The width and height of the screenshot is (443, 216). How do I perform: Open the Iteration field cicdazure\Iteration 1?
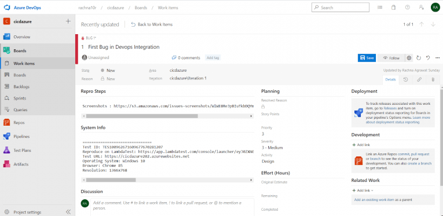(x=188, y=78)
